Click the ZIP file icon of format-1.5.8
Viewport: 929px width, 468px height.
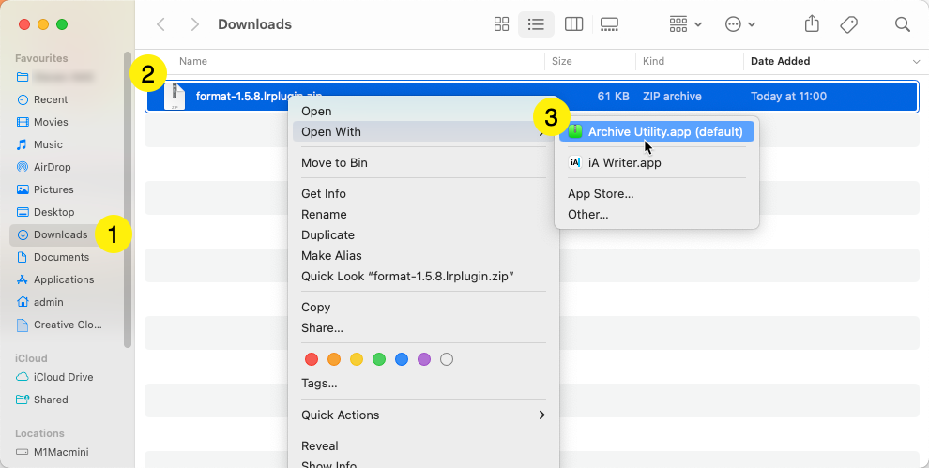pos(175,97)
